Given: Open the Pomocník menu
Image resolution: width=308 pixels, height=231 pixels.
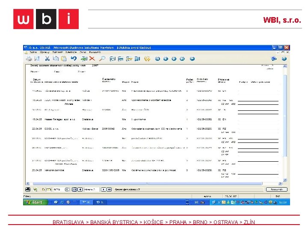Looking at the screenshot, I should [x=95, y=52].
